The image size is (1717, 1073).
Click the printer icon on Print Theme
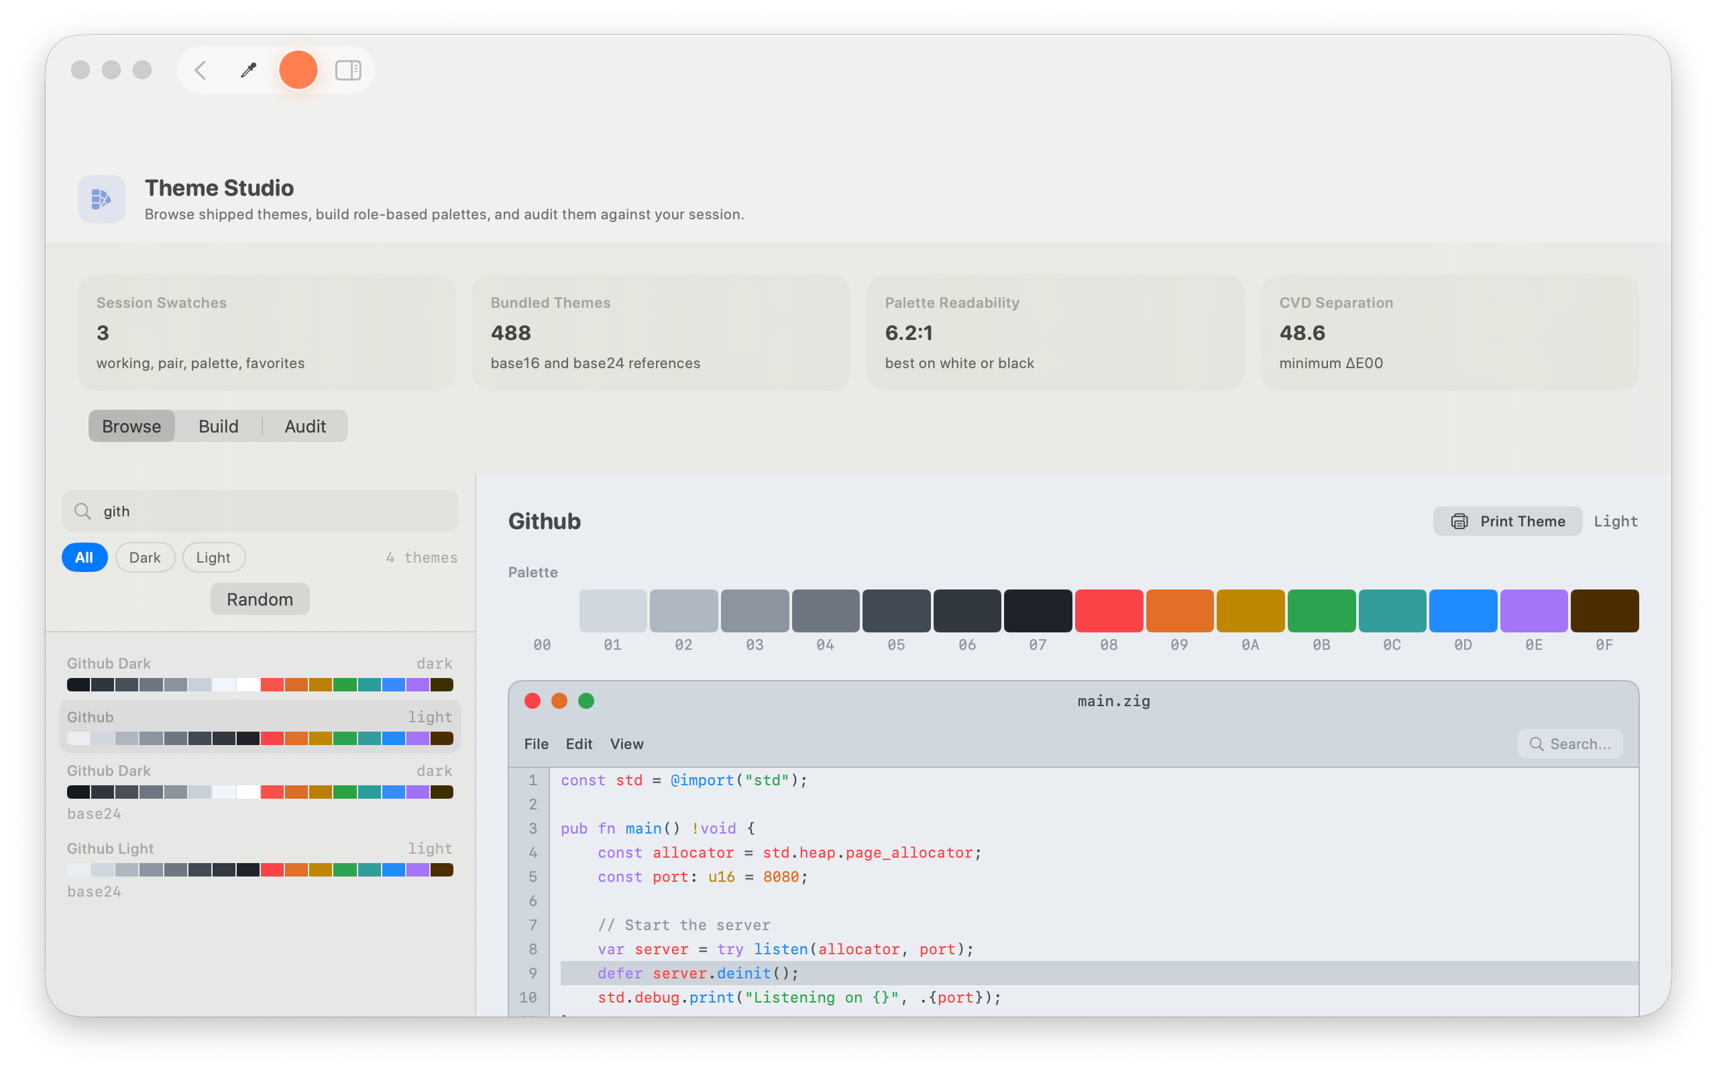[x=1459, y=522]
